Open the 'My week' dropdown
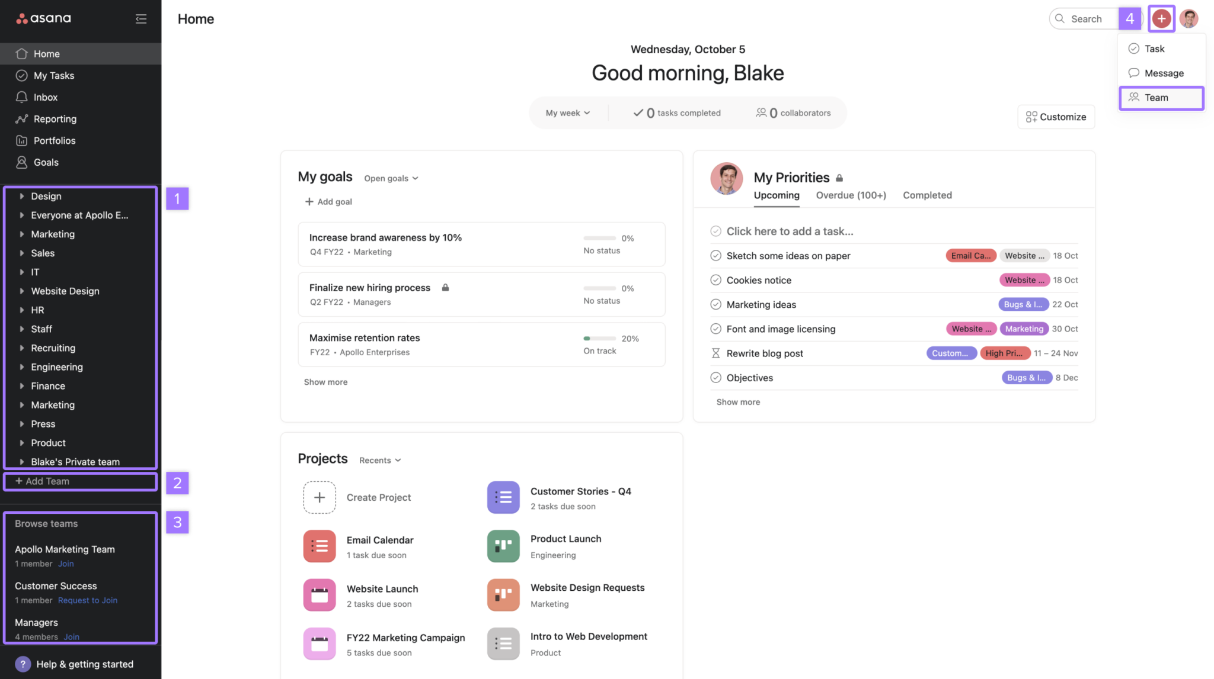The width and height of the screenshot is (1214, 679). (567, 112)
